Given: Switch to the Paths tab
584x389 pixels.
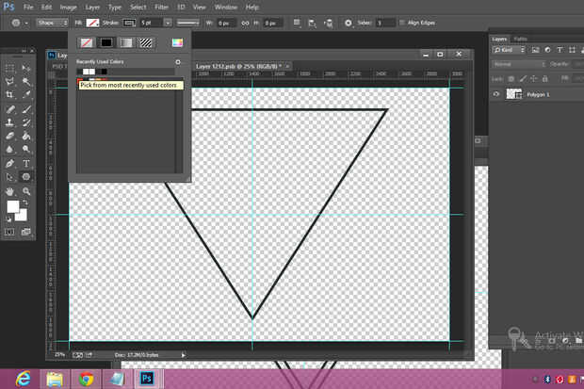Looking at the screenshot, I should pyautogui.click(x=520, y=39).
